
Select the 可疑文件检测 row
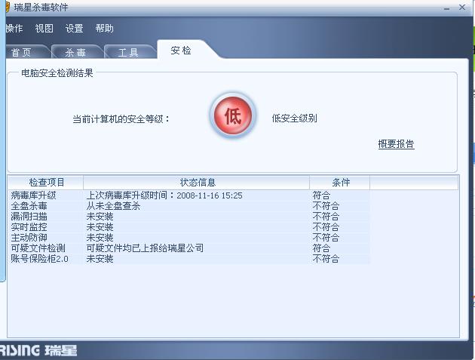(x=189, y=248)
